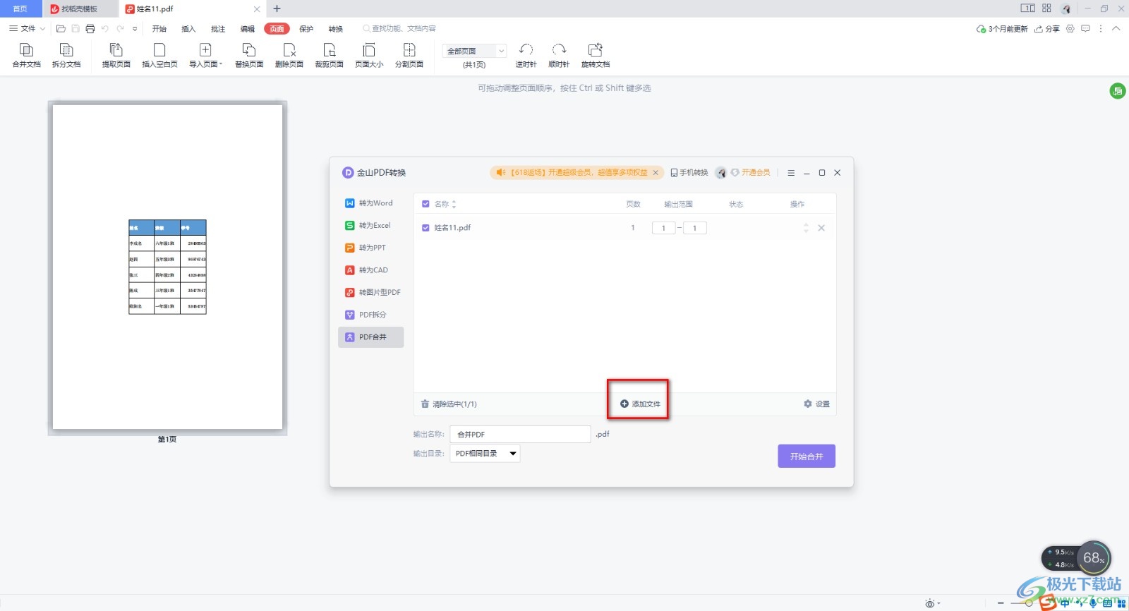Click the 拆分文档 split document tool
Image resolution: width=1129 pixels, height=611 pixels.
coord(66,55)
